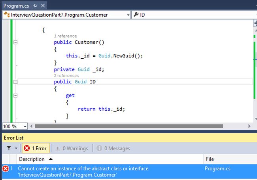Toggle the 0 Warnings filter button
This screenshot has height=180, width=257.
coord(72,148)
